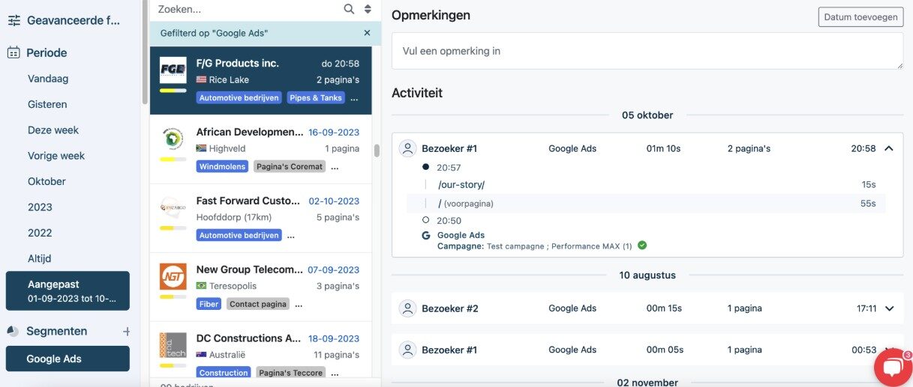Select the Vorige week period
This screenshot has height=387, width=913.
[x=56, y=156]
